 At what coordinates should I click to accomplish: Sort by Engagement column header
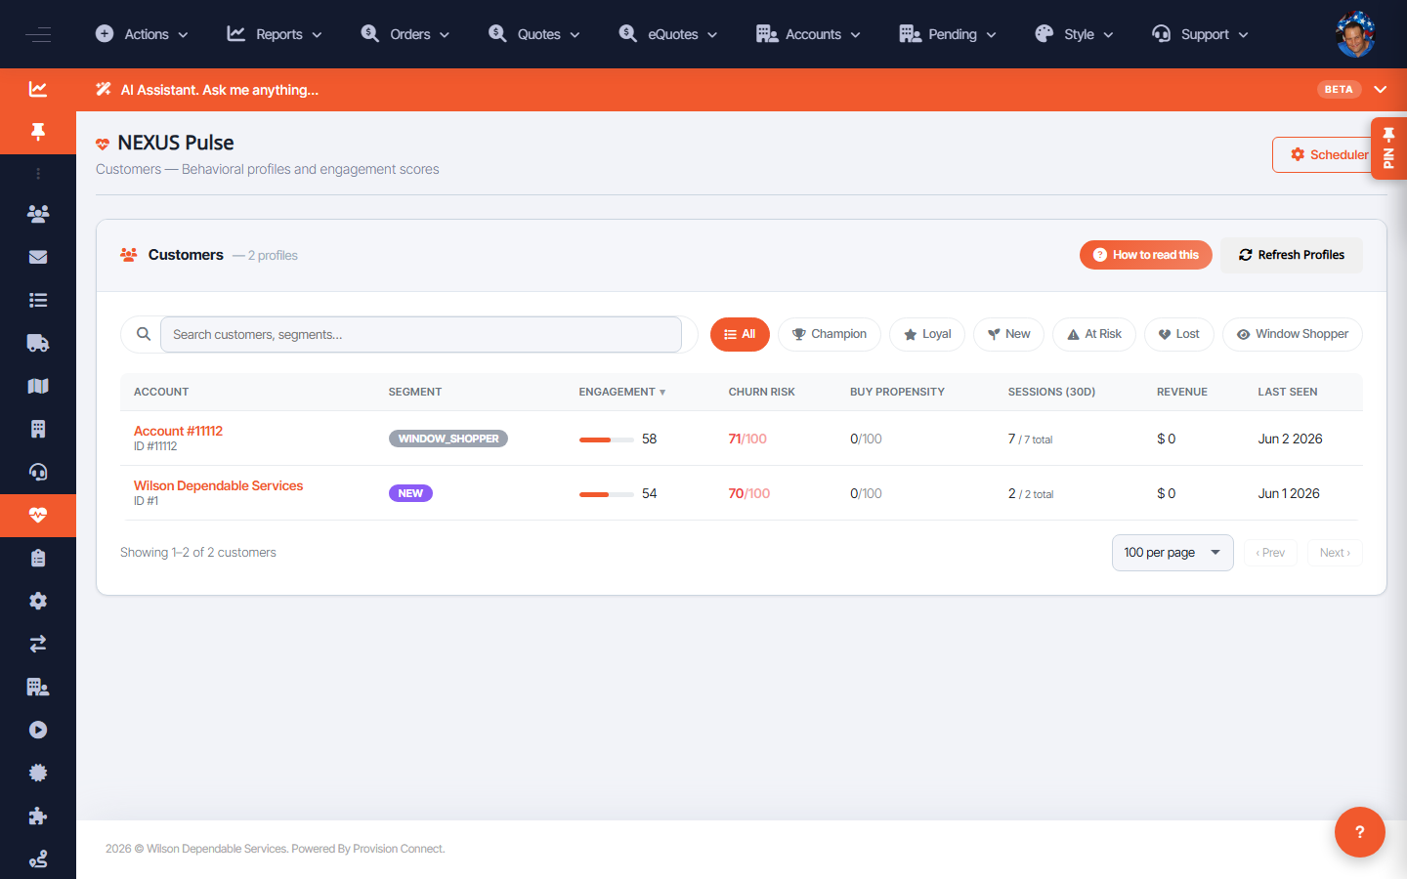(621, 392)
